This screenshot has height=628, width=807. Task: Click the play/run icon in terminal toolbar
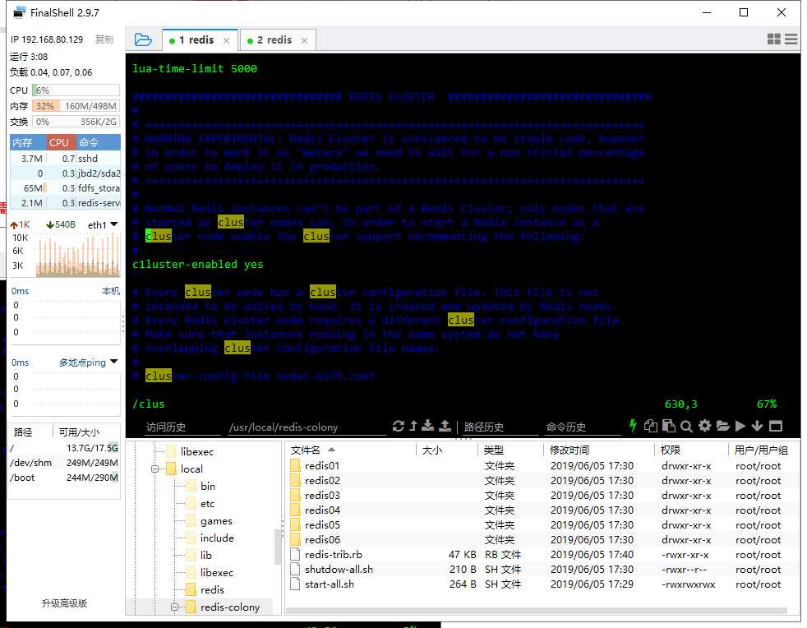click(x=740, y=426)
